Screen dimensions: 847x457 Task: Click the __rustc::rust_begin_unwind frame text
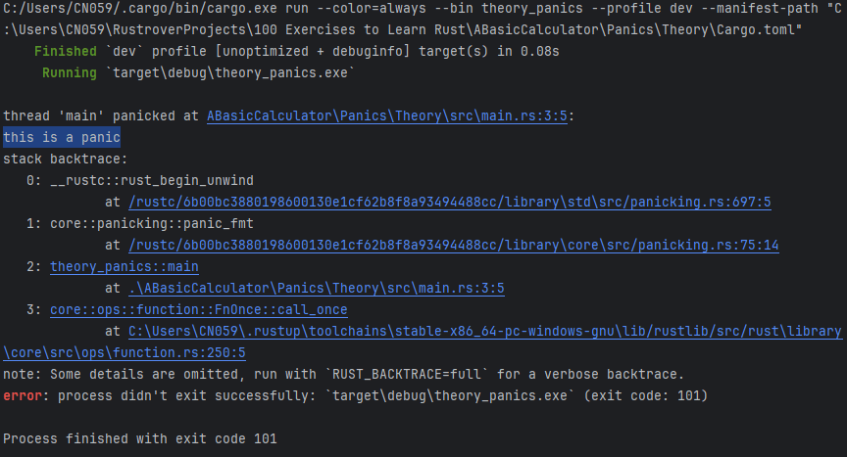click(152, 180)
